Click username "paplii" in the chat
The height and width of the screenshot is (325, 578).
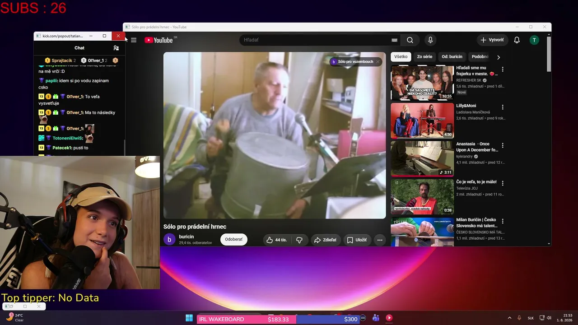click(51, 81)
